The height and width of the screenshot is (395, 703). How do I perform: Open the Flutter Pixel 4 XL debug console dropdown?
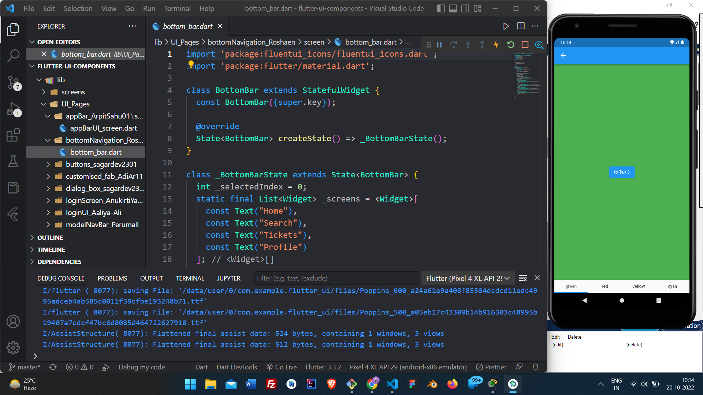tap(468, 278)
